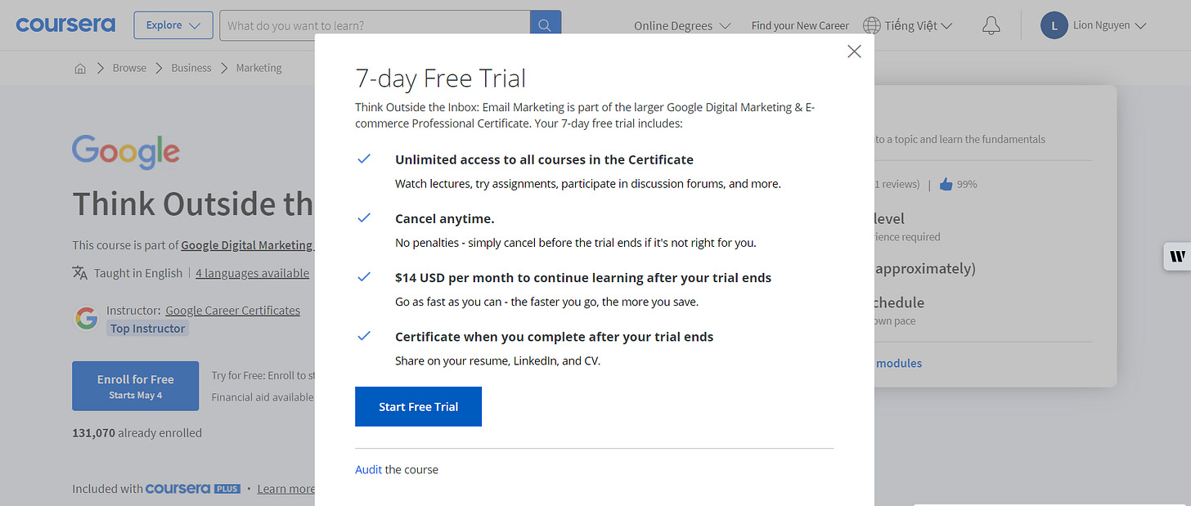The image size is (1191, 506).
Task: Click the checkmark beside Cancel anytime
Action: coord(364,217)
